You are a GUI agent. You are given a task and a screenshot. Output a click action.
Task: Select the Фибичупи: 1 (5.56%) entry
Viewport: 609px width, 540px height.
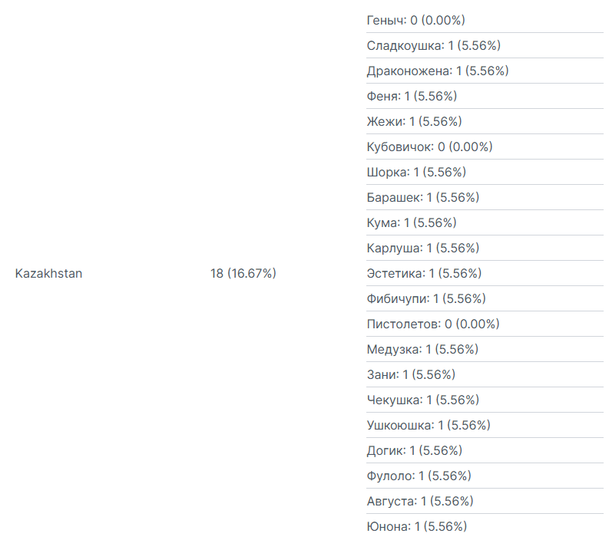pos(426,298)
